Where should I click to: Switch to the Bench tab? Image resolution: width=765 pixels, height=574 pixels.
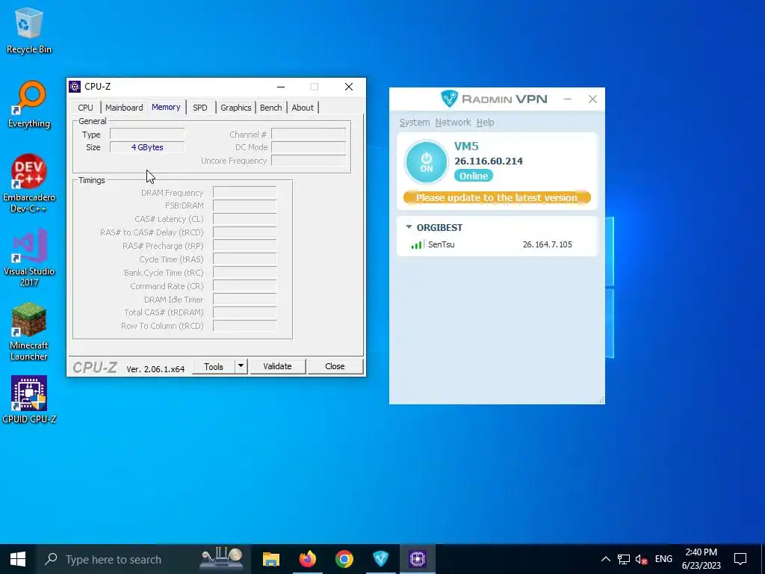pos(270,108)
